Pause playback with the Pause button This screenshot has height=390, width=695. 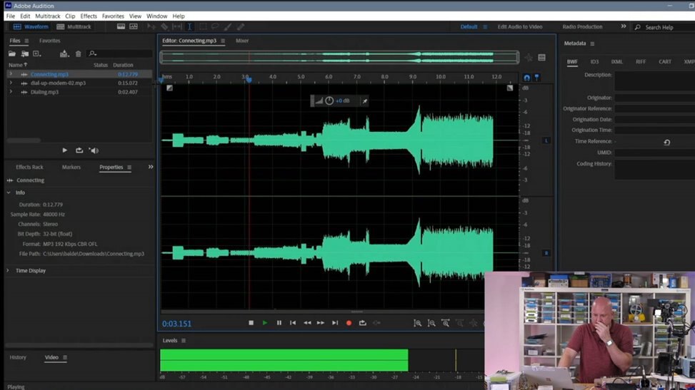pyautogui.click(x=279, y=323)
